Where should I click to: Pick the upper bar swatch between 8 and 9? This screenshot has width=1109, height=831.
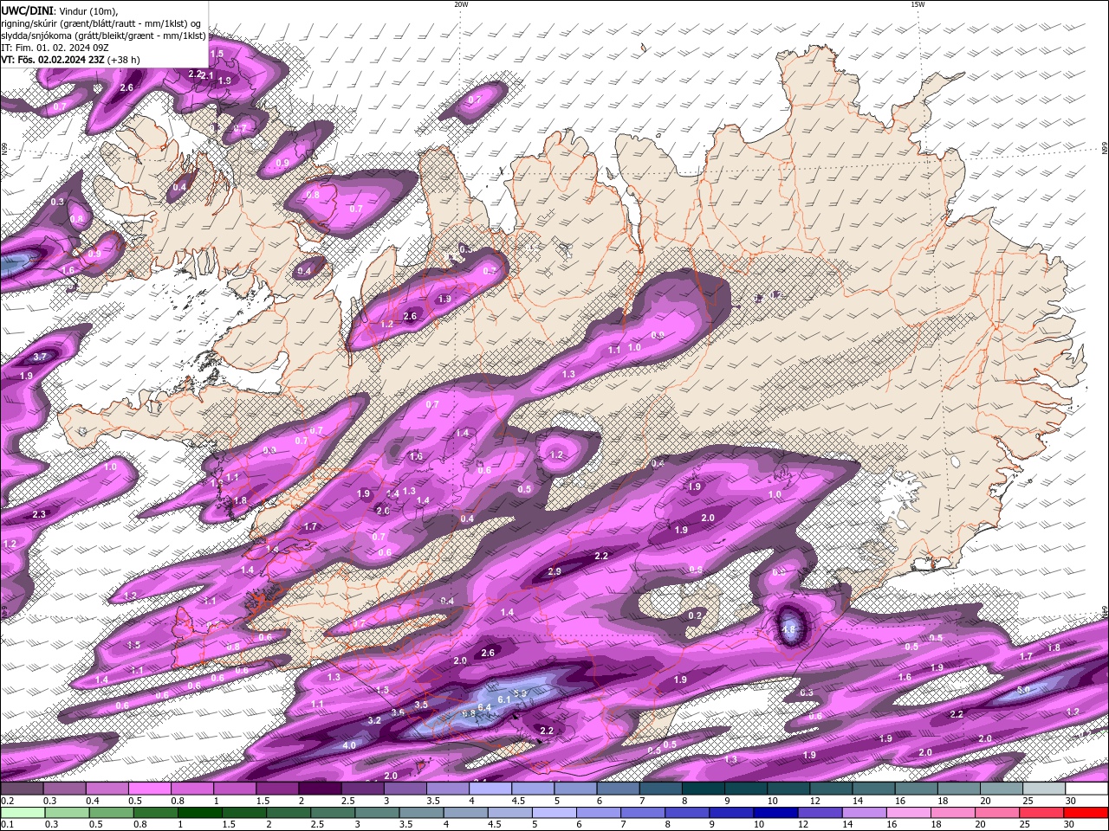click(x=704, y=789)
